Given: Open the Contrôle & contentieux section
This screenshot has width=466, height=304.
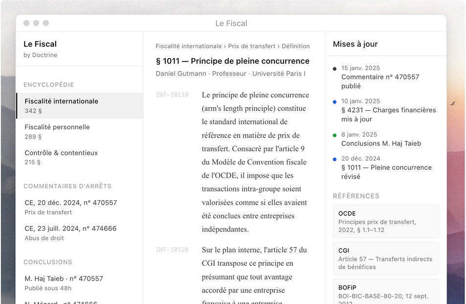Looking at the screenshot, I should 80,157.
